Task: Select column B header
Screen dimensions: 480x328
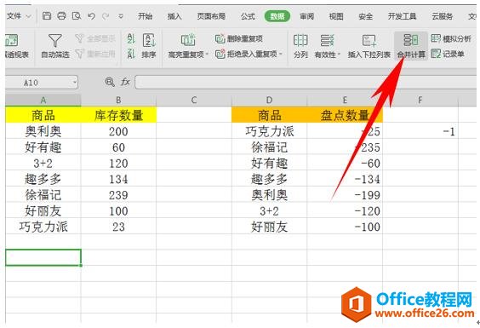Action: point(118,100)
